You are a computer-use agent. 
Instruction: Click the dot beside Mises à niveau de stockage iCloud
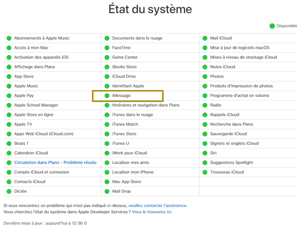coord(205,58)
